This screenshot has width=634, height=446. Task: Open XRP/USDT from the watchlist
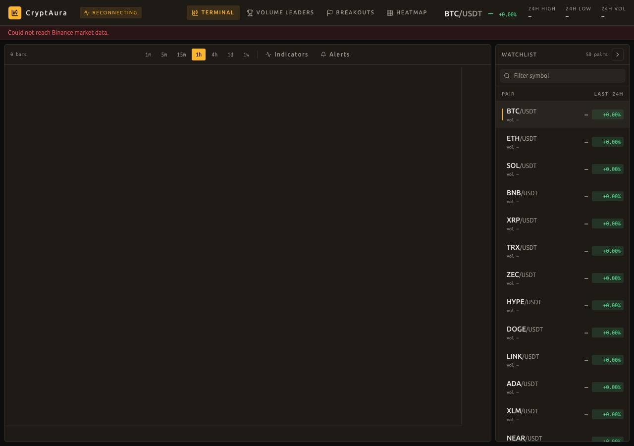[x=563, y=223]
